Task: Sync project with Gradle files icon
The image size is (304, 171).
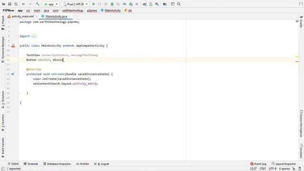Action: [x=144, y=4]
